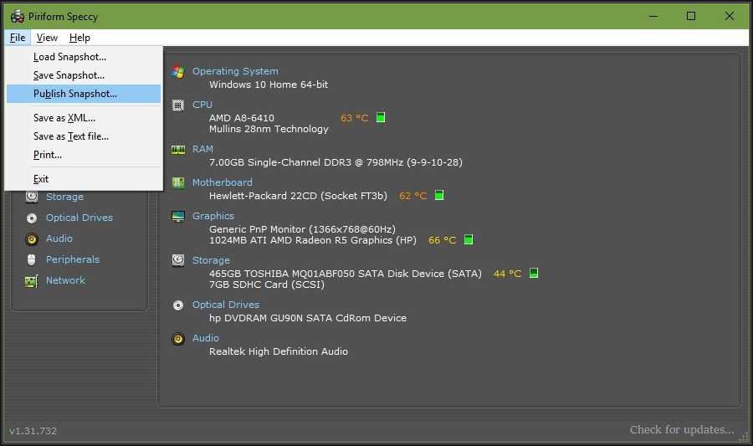Image resolution: width=753 pixels, height=446 pixels.
Task: Click the Optical Drives disc icon in summary
Action: pyautogui.click(x=178, y=305)
